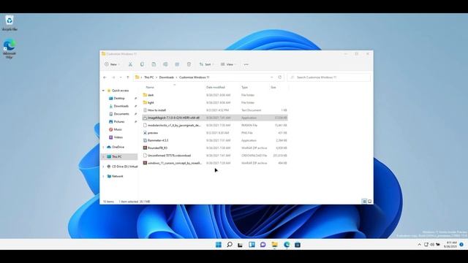The height and width of the screenshot is (263, 468).
Task: Expand the CD Drive (D:) node
Action: (x=103, y=167)
